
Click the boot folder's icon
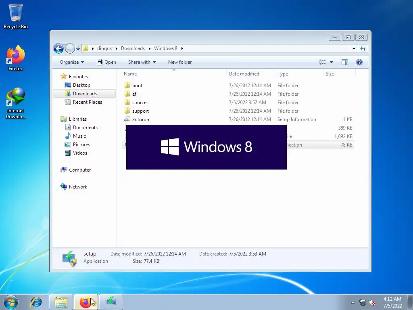coord(127,85)
